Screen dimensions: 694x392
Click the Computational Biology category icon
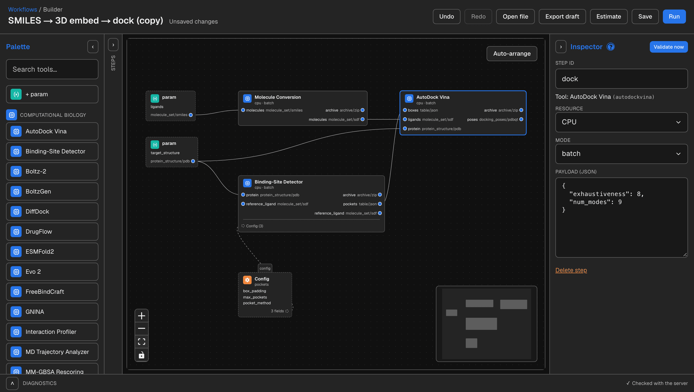click(x=12, y=115)
